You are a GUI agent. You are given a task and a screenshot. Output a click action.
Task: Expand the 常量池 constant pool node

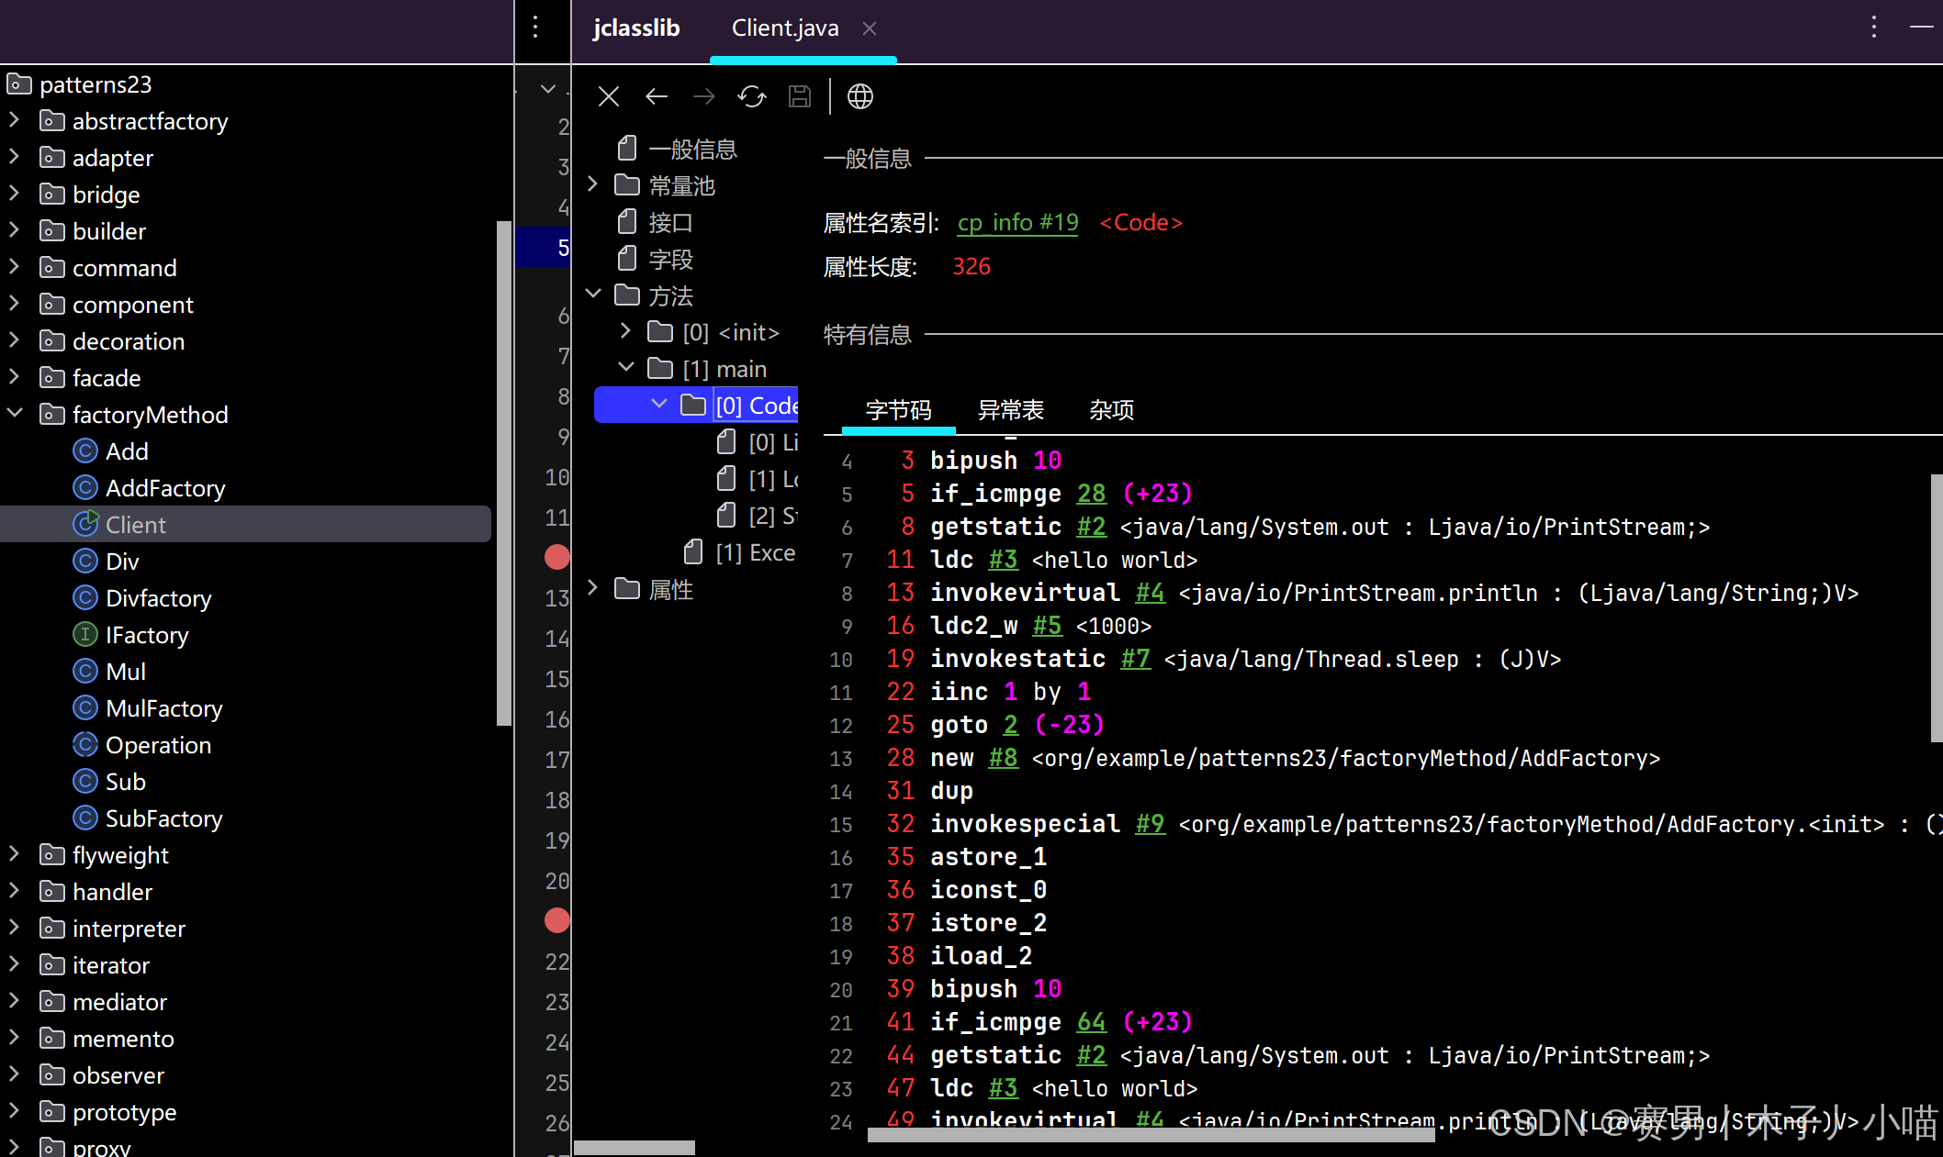[593, 185]
